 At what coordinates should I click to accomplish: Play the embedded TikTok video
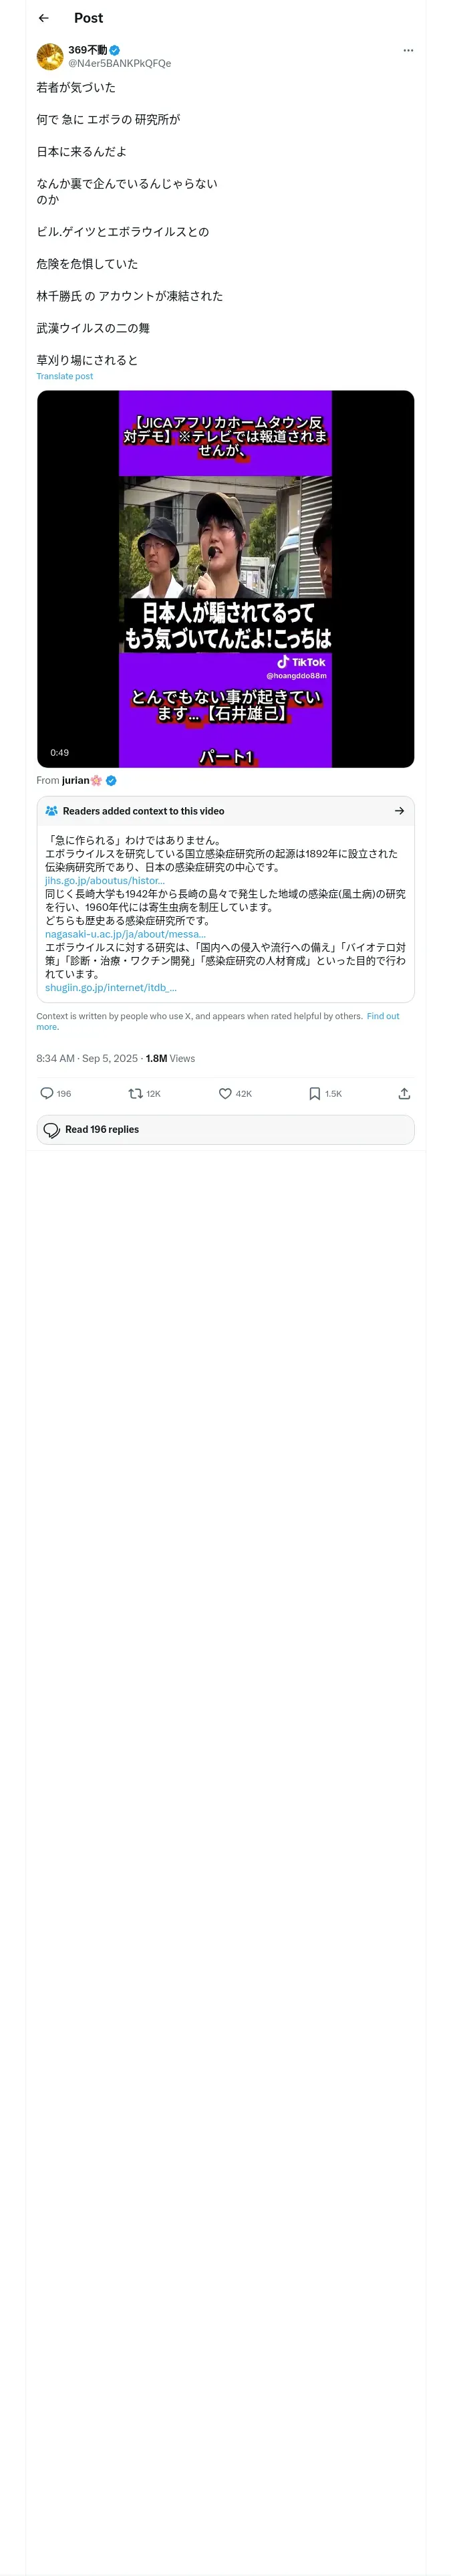pyautogui.click(x=225, y=578)
